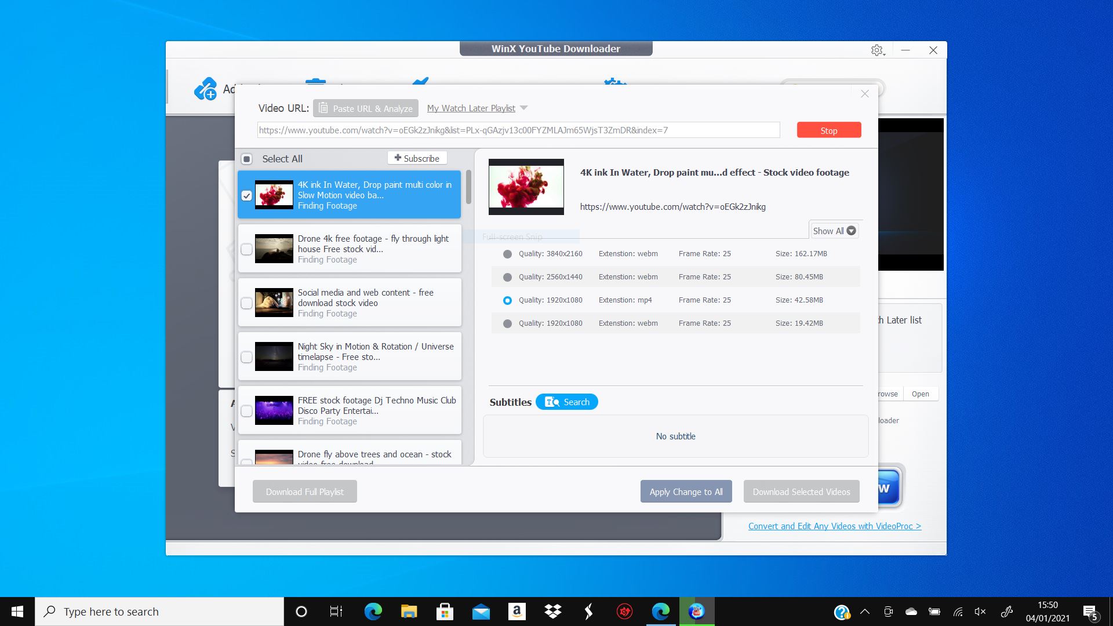
Task: Click the Video URL input field
Action: point(518,130)
